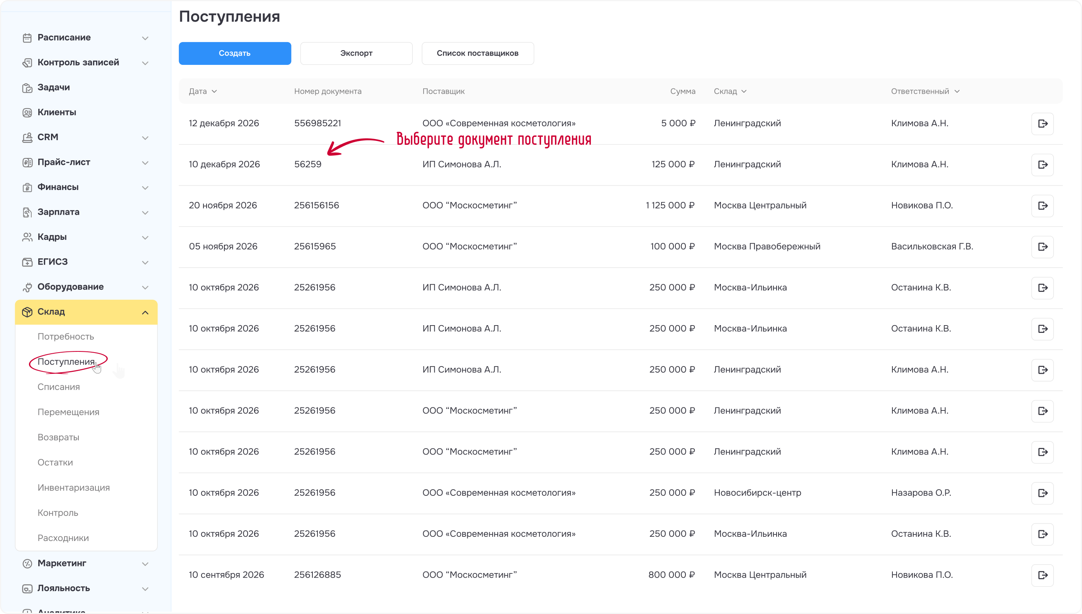Expand the Маркетинг menu chevron

(145, 563)
